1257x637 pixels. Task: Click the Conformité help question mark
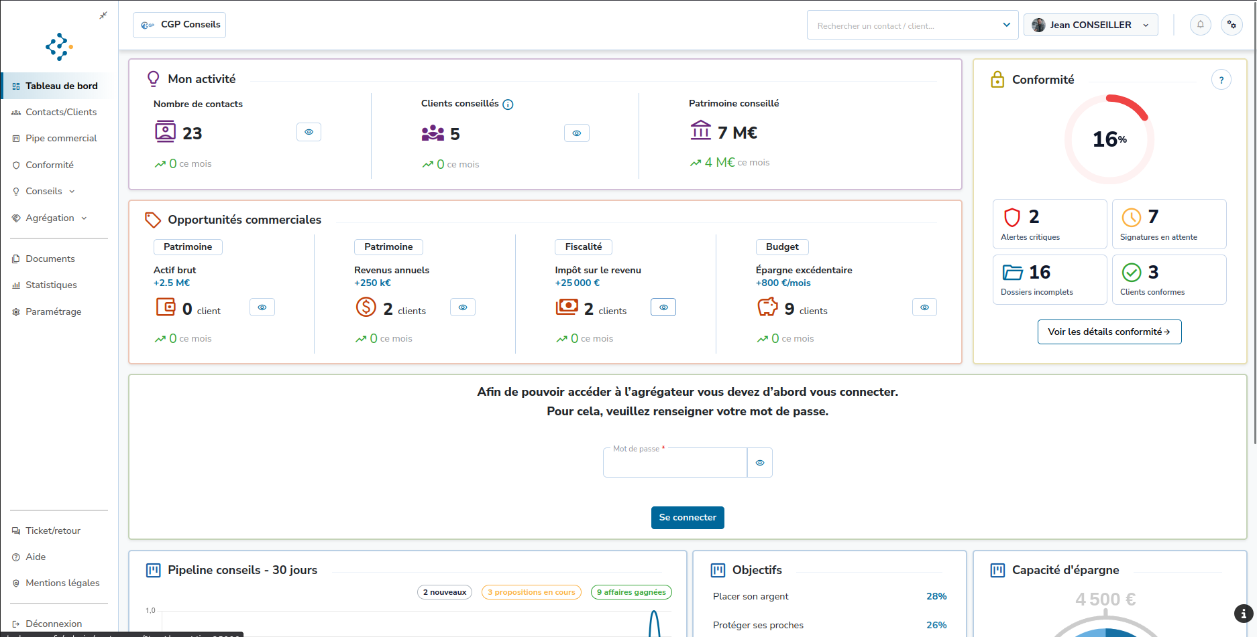click(x=1221, y=80)
